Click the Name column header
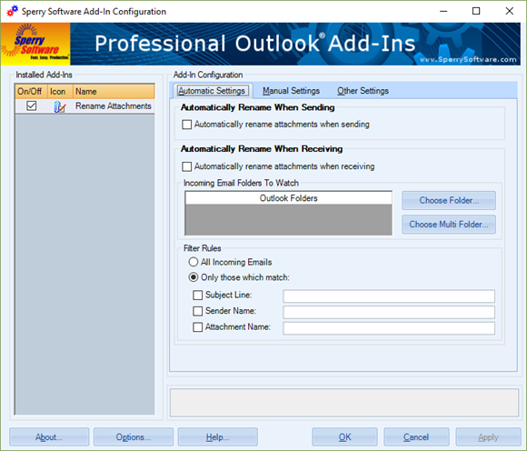 (114, 92)
